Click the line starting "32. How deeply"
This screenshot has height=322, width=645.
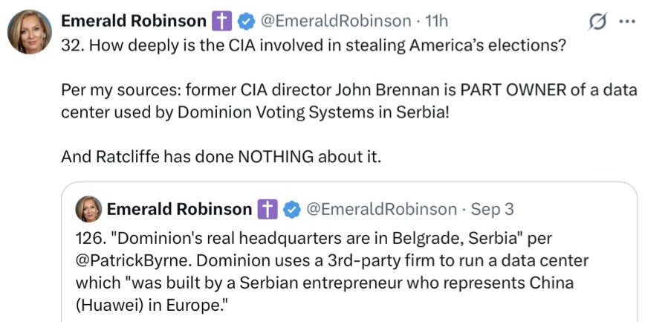(312, 45)
